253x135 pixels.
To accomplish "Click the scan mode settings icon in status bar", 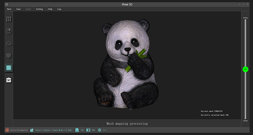I will click(32, 130).
